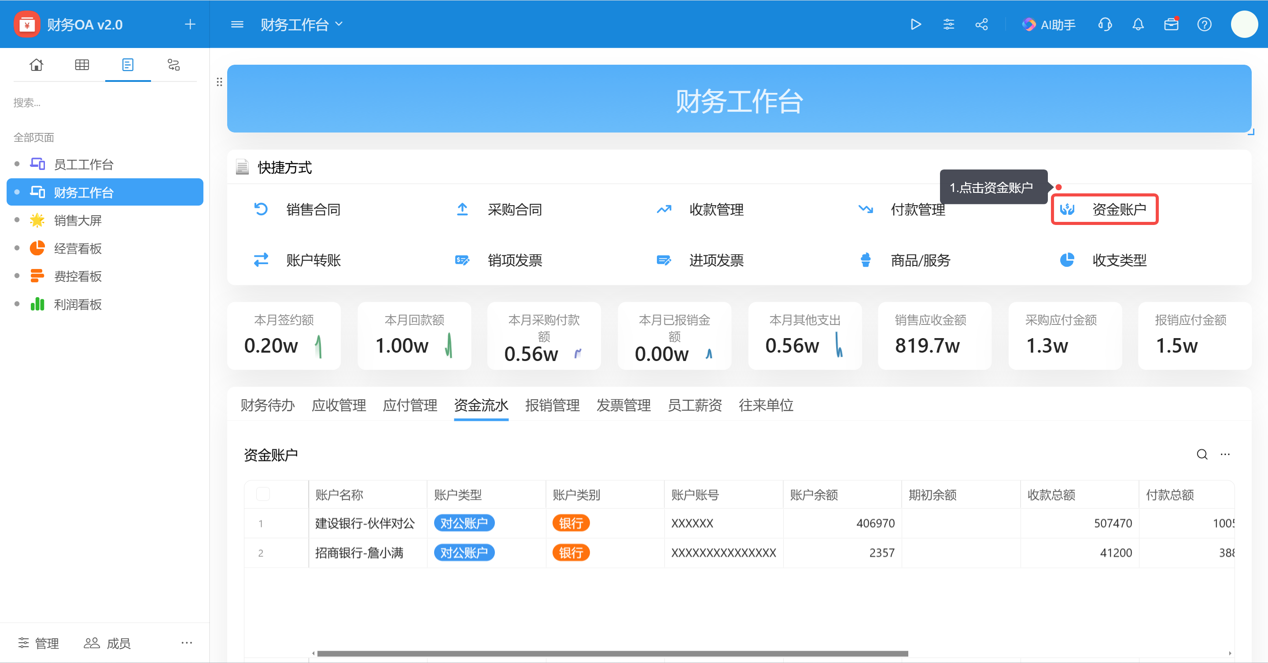
Task: Click the 成员 members button
Action: pos(107,643)
